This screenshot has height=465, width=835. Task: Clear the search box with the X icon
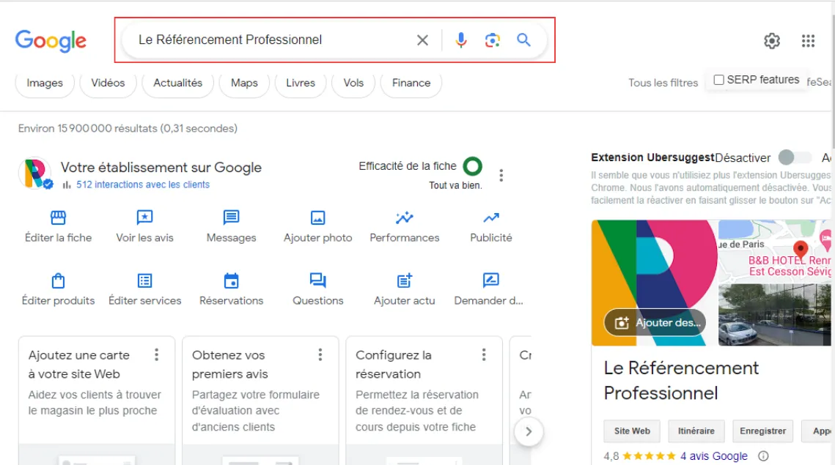[422, 40]
